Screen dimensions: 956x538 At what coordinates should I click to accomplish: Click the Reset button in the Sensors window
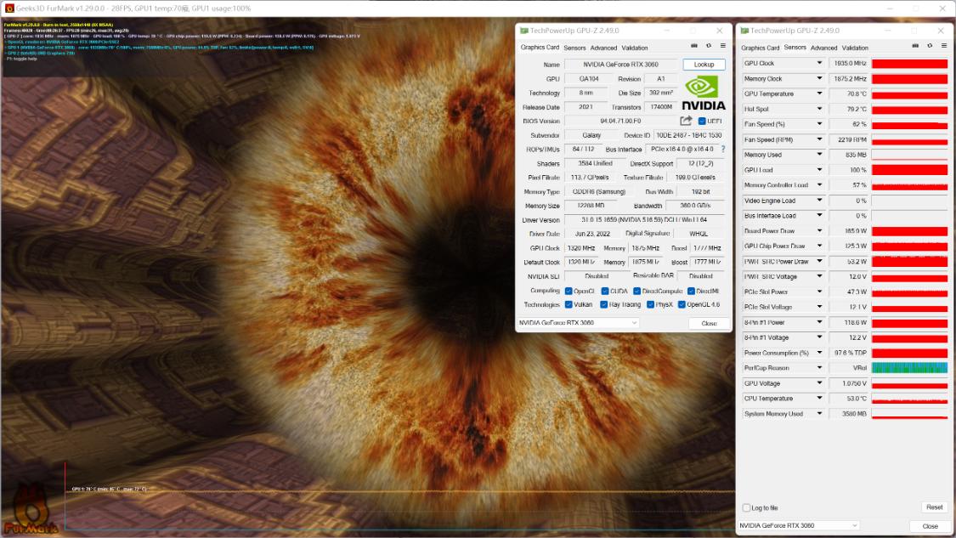coord(934,507)
